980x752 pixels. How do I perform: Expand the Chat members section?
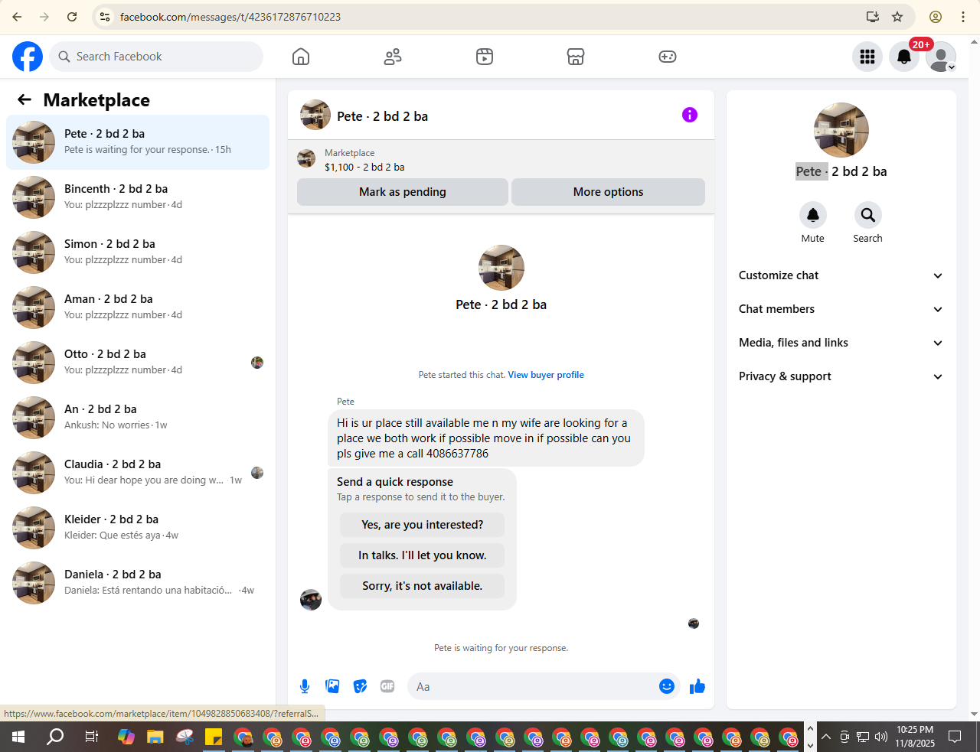point(841,309)
